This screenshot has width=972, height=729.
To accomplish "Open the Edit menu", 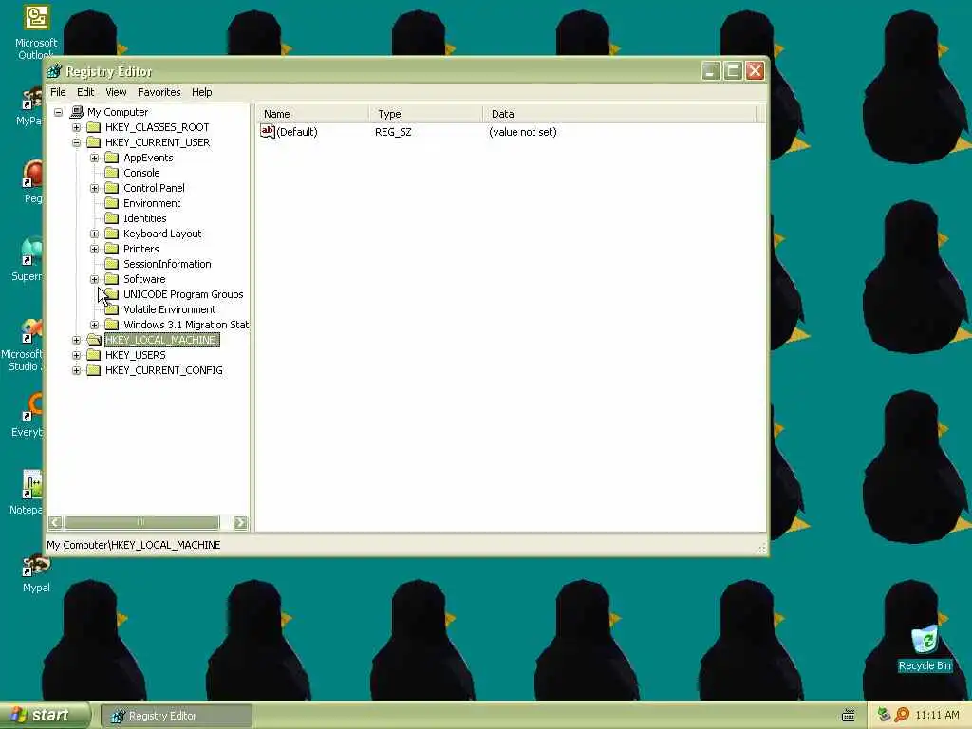I will [85, 92].
